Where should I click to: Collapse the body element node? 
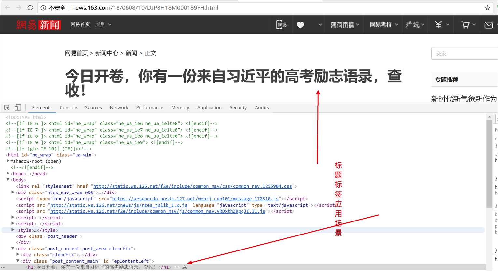[8, 180]
